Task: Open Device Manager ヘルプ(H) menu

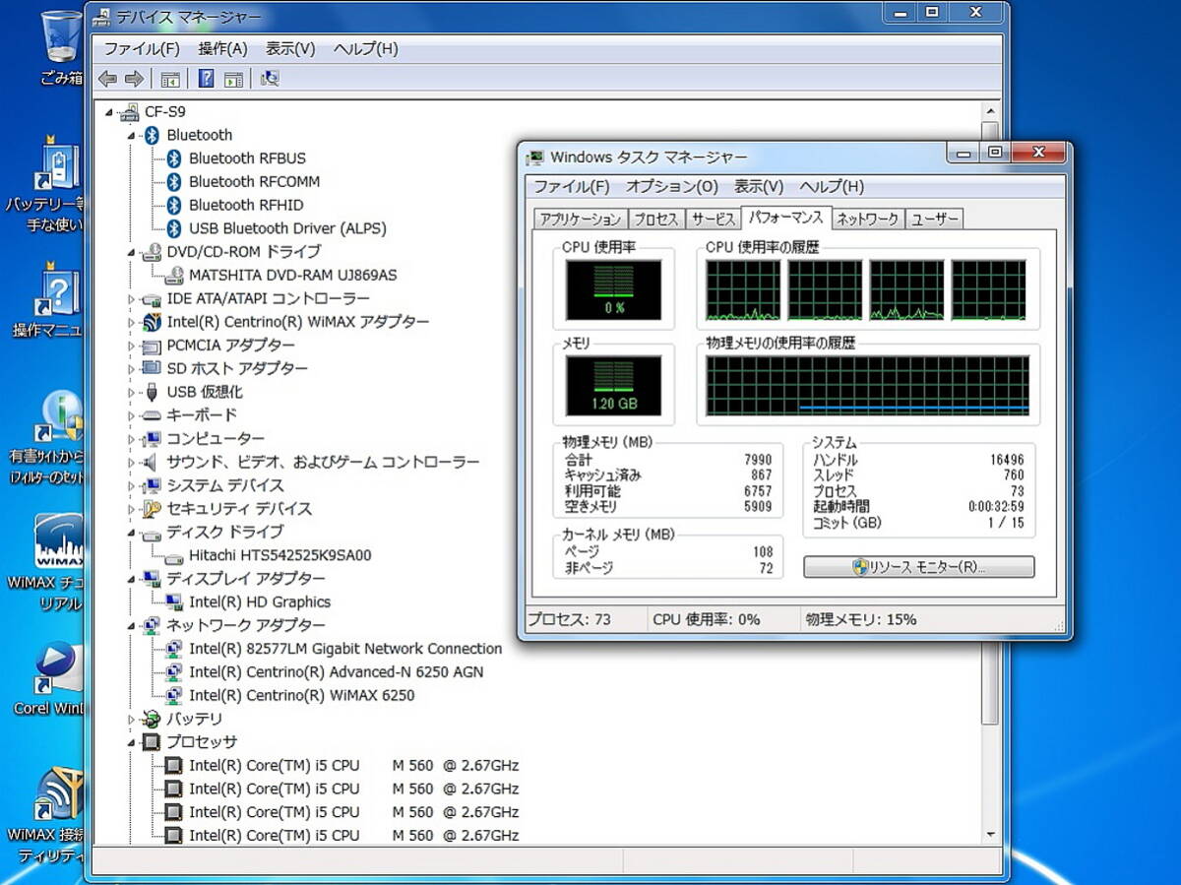Action: point(365,48)
